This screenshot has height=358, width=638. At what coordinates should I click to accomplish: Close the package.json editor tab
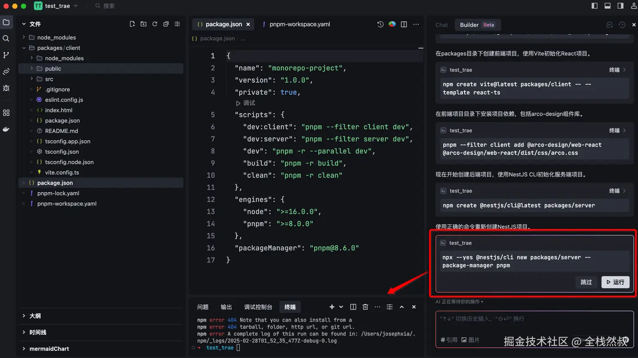click(248, 24)
